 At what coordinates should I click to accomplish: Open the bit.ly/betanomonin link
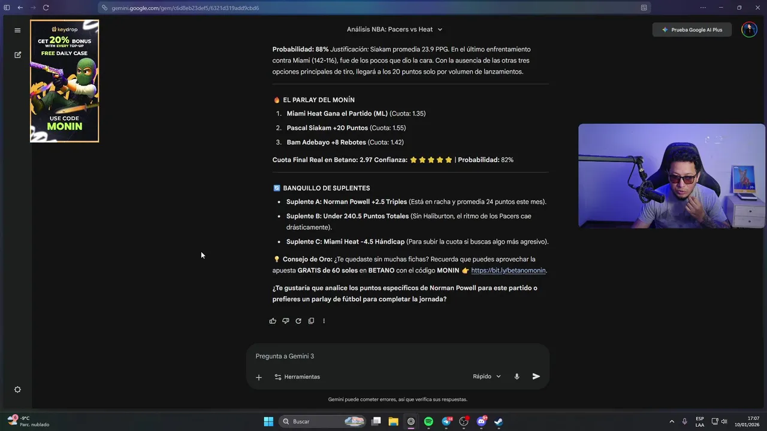pyautogui.click(x=508, y=271)
